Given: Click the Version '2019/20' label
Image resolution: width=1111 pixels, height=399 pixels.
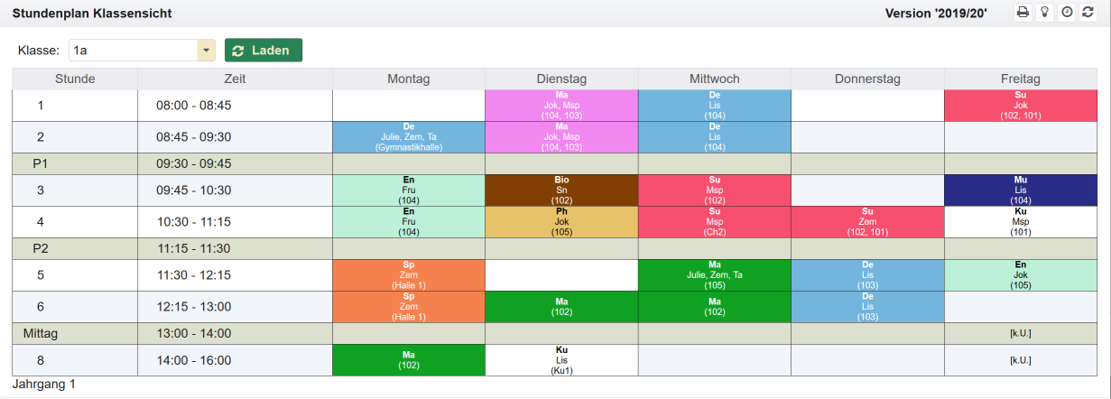Looking at the screenshot, I should [936, 14].
